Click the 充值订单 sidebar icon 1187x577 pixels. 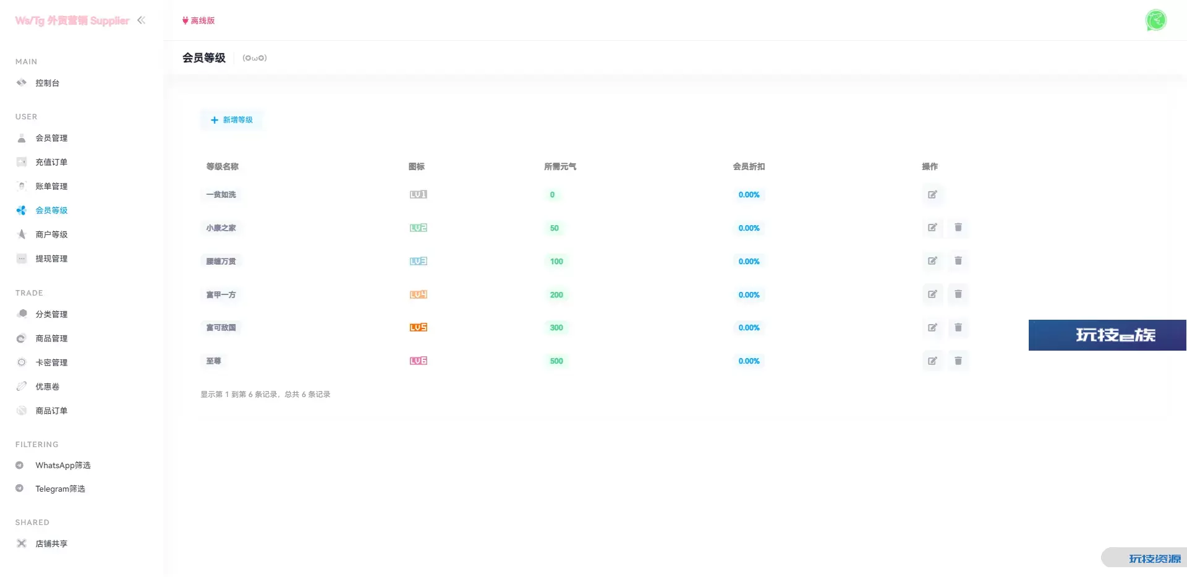[22, 162]
